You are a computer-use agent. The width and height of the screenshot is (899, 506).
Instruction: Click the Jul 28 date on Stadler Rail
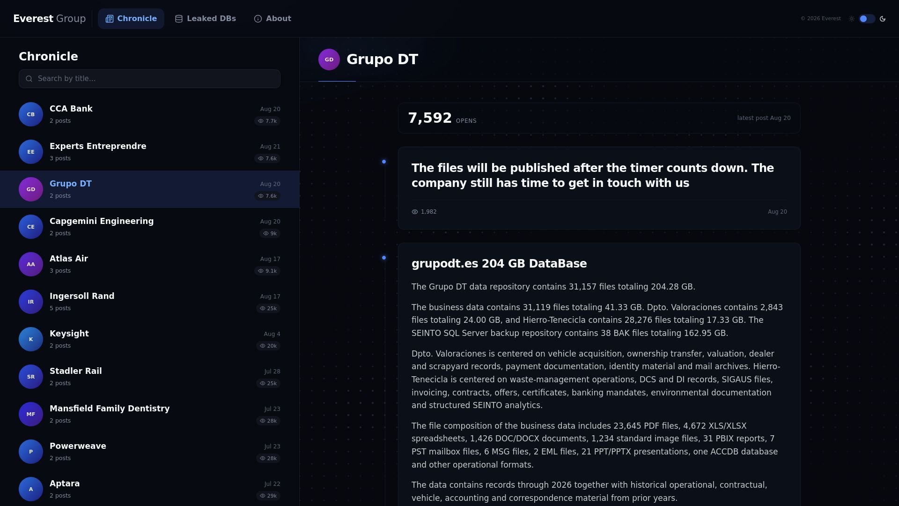[272, 372]
